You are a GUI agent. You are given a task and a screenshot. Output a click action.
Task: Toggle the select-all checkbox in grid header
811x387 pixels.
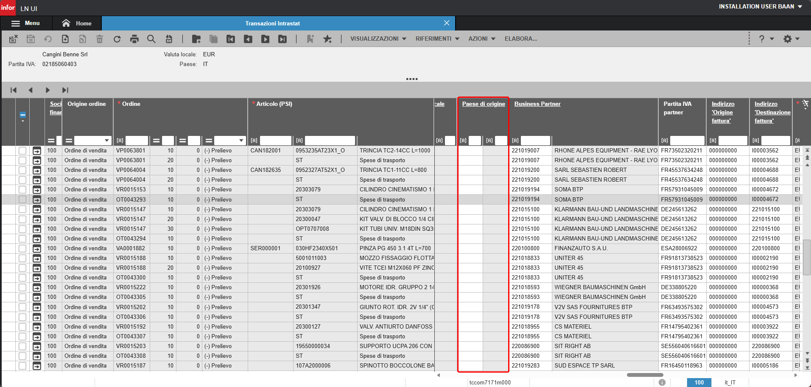(x=23, y=115)
